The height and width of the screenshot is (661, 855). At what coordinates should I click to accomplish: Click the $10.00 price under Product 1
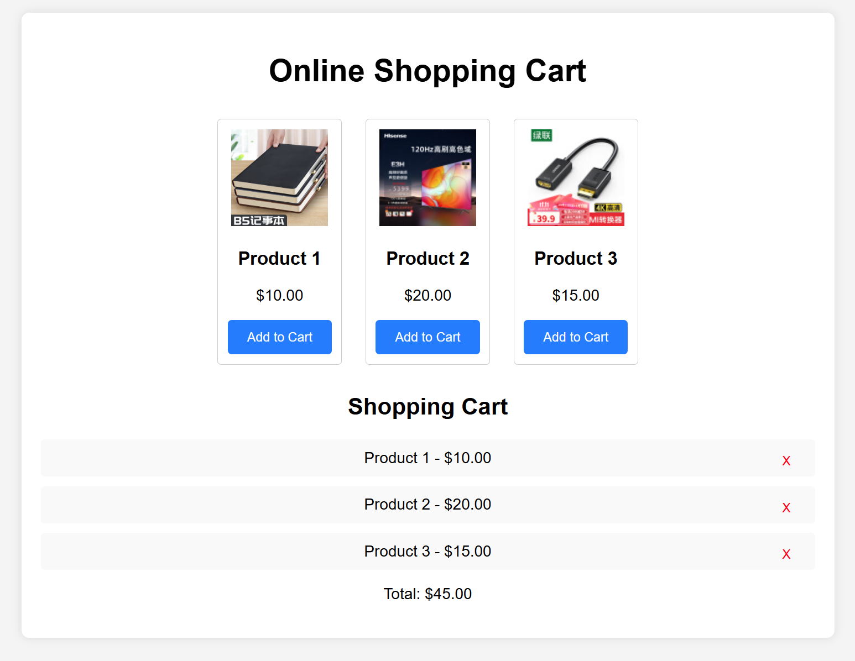click(279, 295)
